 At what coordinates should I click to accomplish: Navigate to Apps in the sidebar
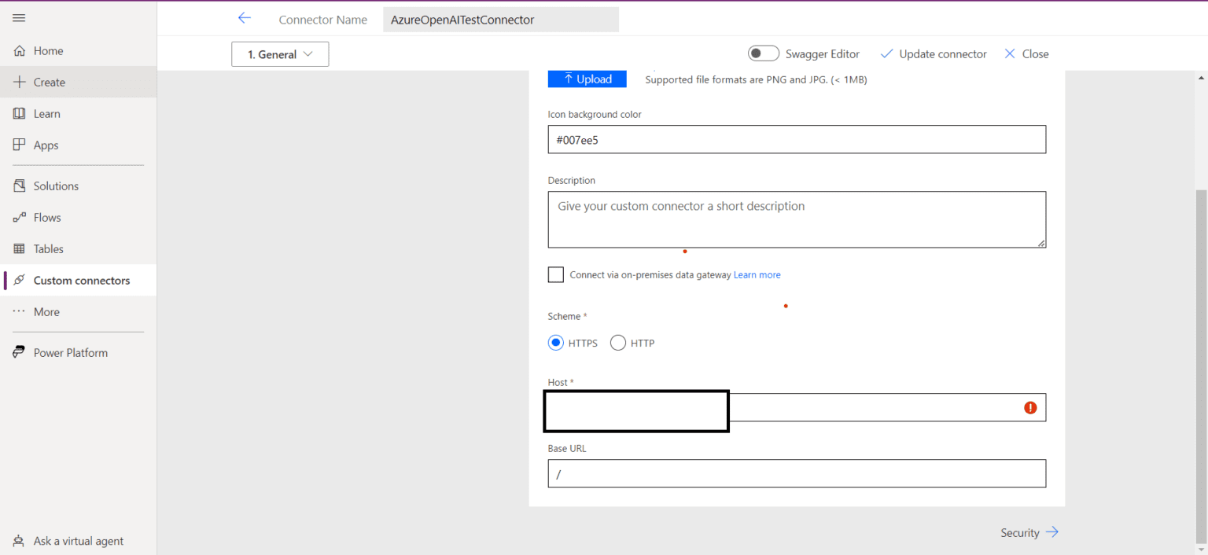pos(46,145)
